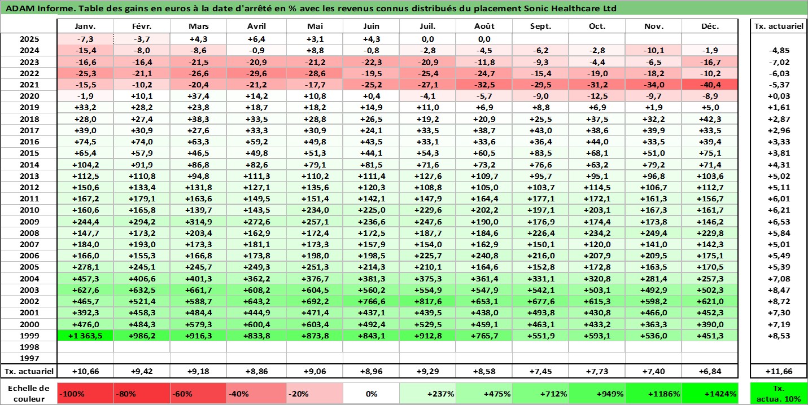The height and width of the screenshot is (405, 808).
Task: Select the +8,53 actuarial rate for 1999
Action: (779, 335)
